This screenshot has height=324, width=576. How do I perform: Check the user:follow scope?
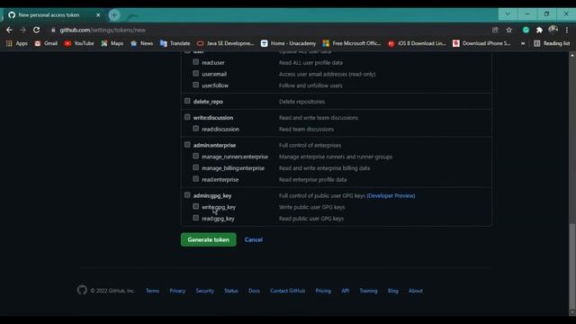[x=196, y=85]
